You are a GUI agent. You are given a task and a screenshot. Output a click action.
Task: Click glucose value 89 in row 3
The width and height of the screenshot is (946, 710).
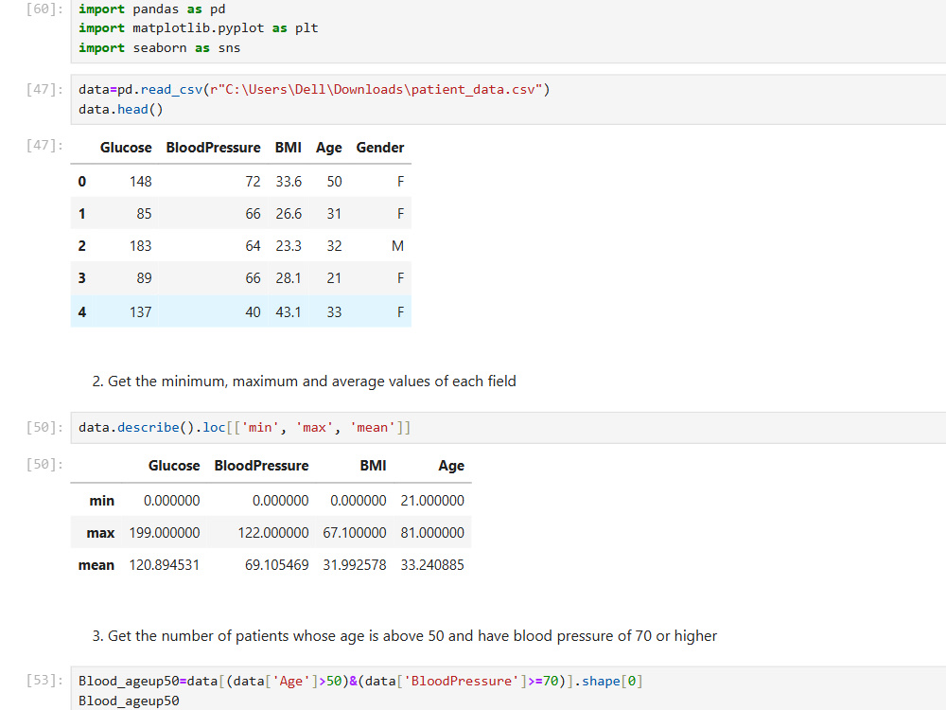point(144,278)
